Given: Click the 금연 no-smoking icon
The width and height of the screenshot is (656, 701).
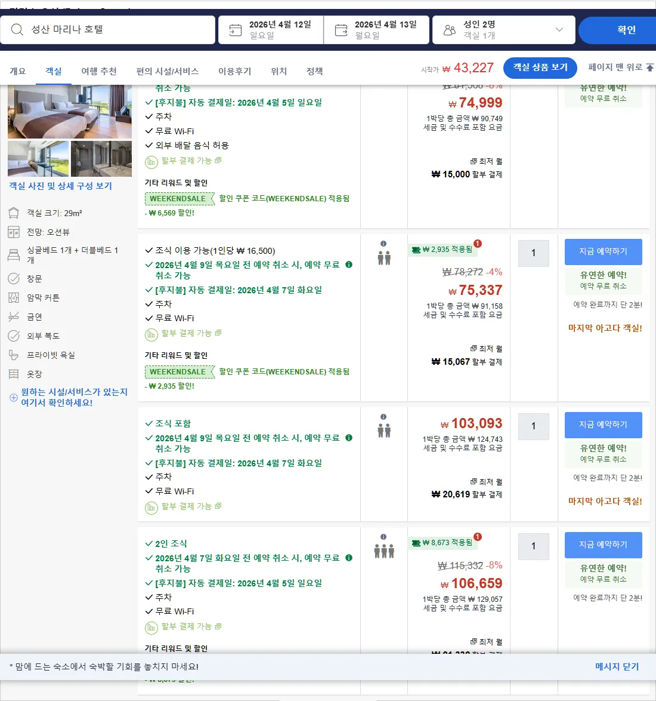Looking at the screenshot, I should (x=14, y=316).
